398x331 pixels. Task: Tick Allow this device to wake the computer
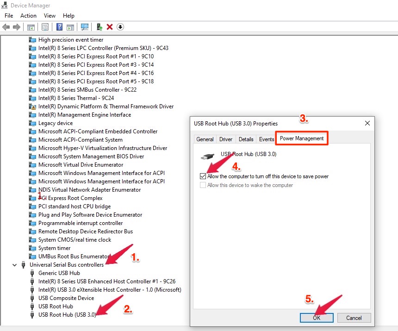point(203,185)
